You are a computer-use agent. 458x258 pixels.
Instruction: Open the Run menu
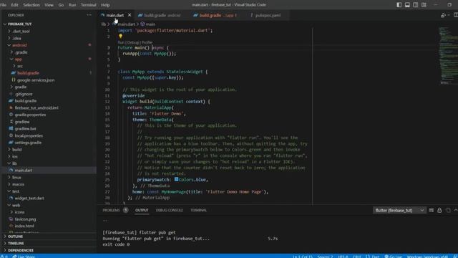coord(72,5)
